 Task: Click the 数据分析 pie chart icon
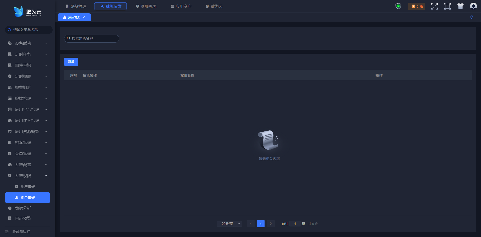[10, 208]
